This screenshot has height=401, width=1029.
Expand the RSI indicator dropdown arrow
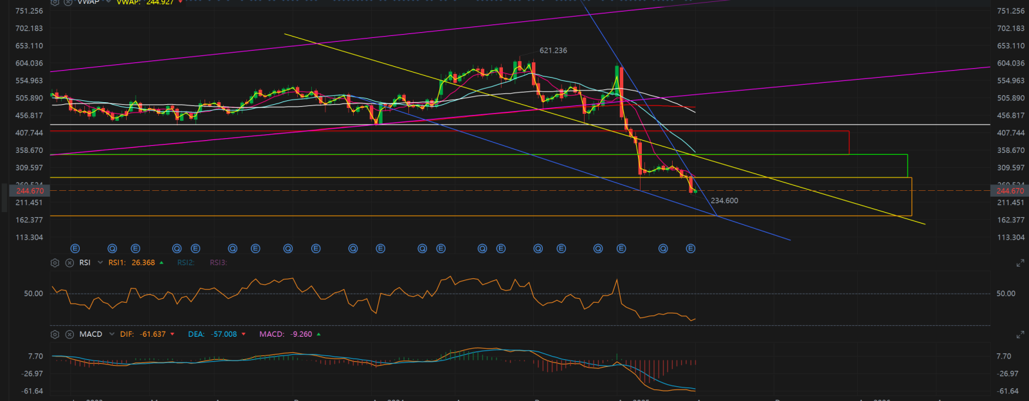click(x=100, y=263)
